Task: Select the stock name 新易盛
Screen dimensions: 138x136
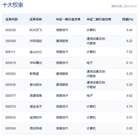Action: tap(34, 74)
